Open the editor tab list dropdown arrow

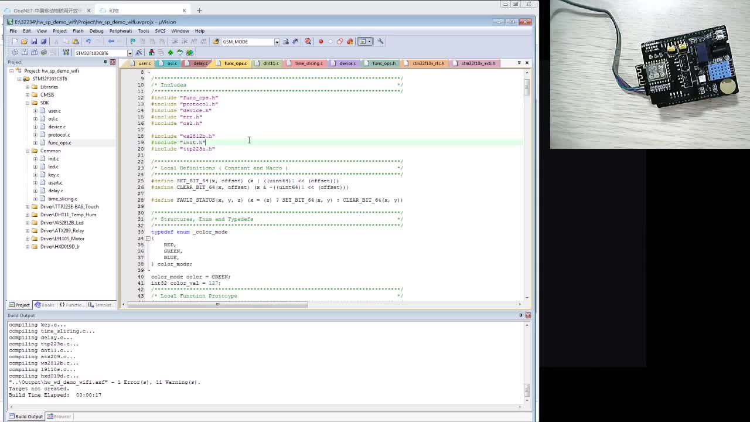[x=519, y=63]
